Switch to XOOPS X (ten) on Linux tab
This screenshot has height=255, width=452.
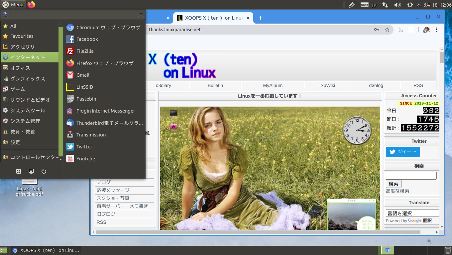tap(213, 18)
